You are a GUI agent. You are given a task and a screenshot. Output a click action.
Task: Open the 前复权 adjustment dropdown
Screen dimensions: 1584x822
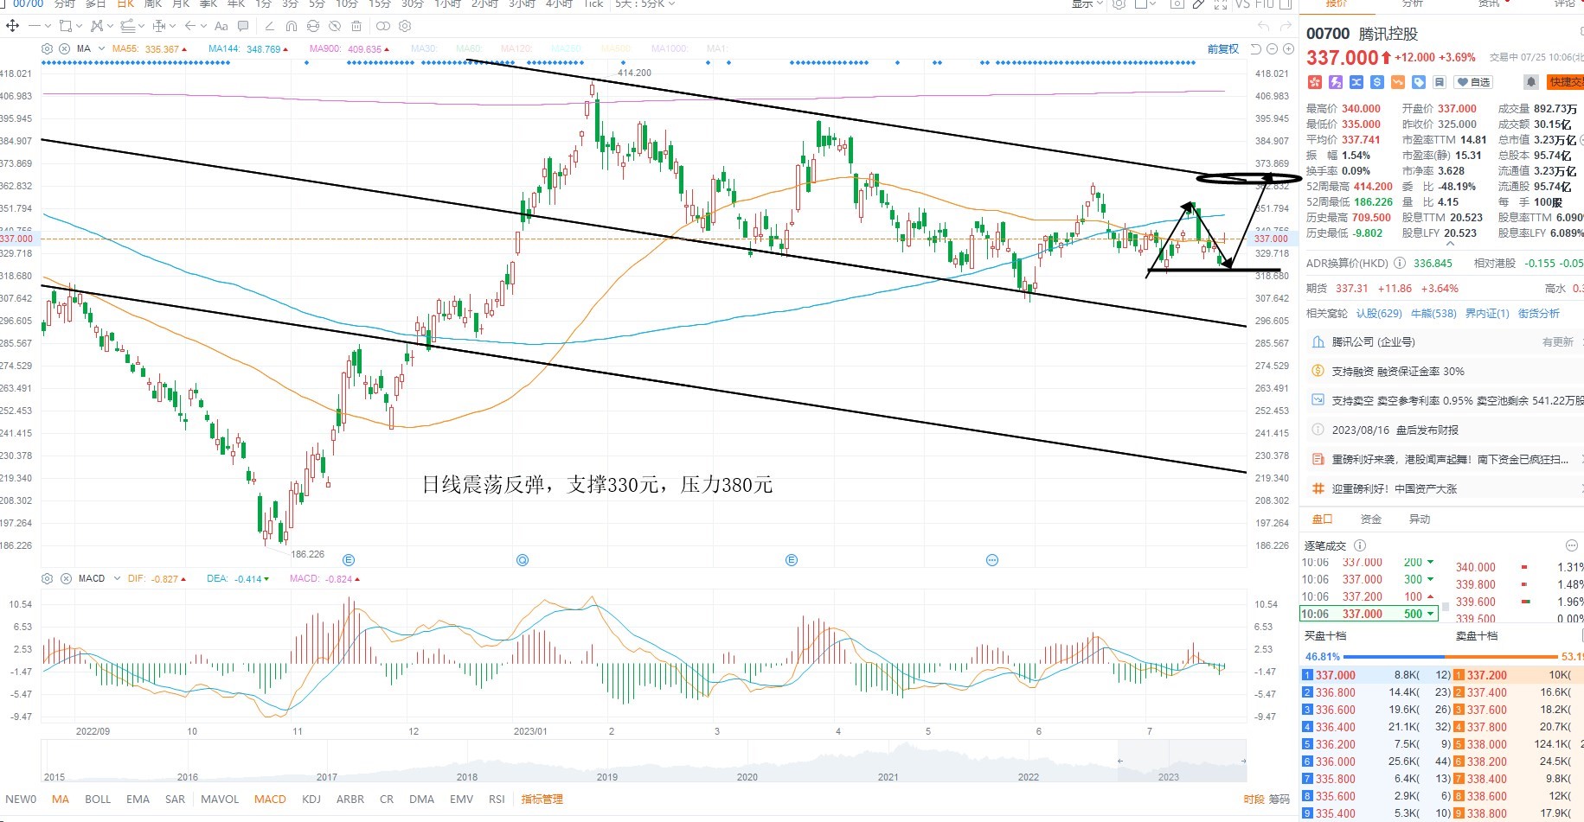1223,48
